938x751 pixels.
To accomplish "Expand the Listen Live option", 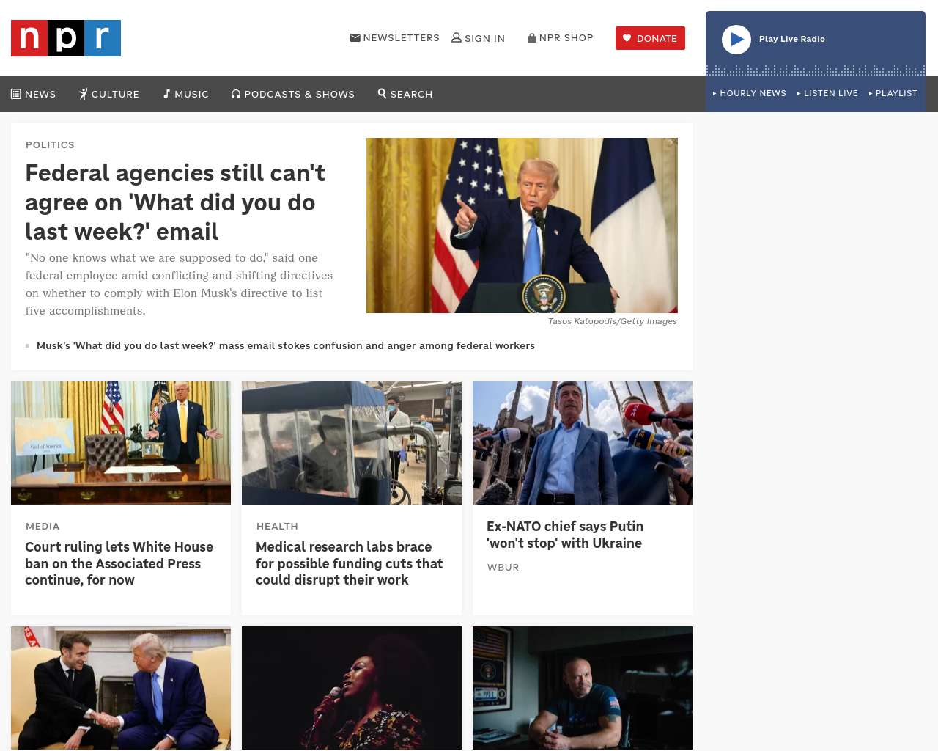I will [827, 93].
